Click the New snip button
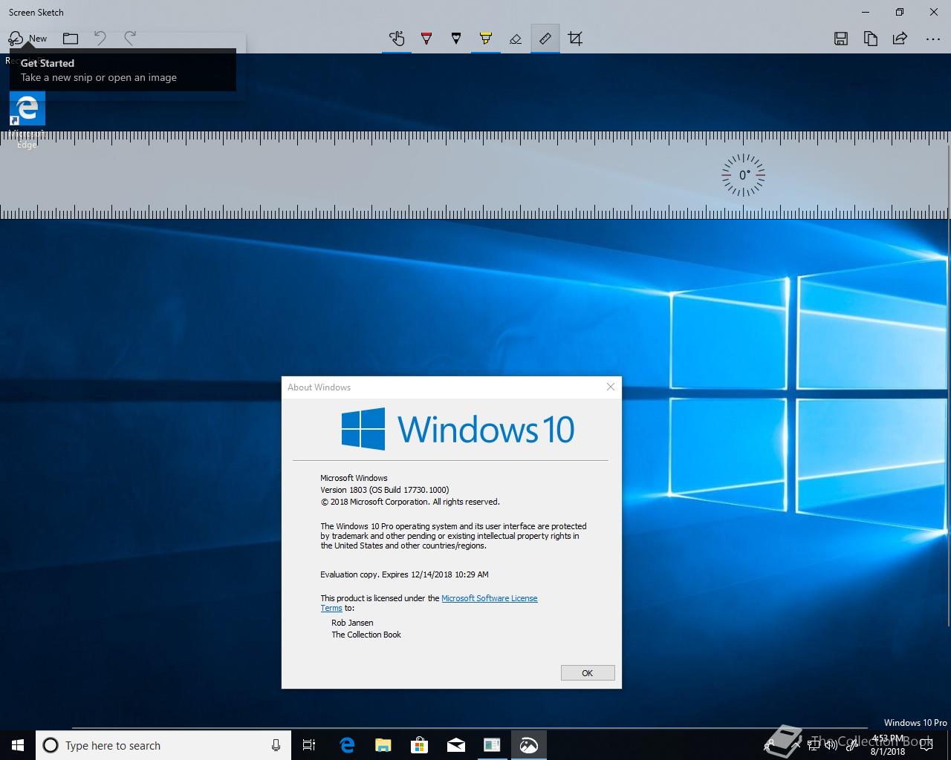 pos(27,39)
